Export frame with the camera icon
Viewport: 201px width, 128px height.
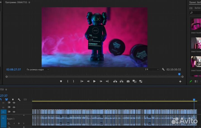[128, 82]
